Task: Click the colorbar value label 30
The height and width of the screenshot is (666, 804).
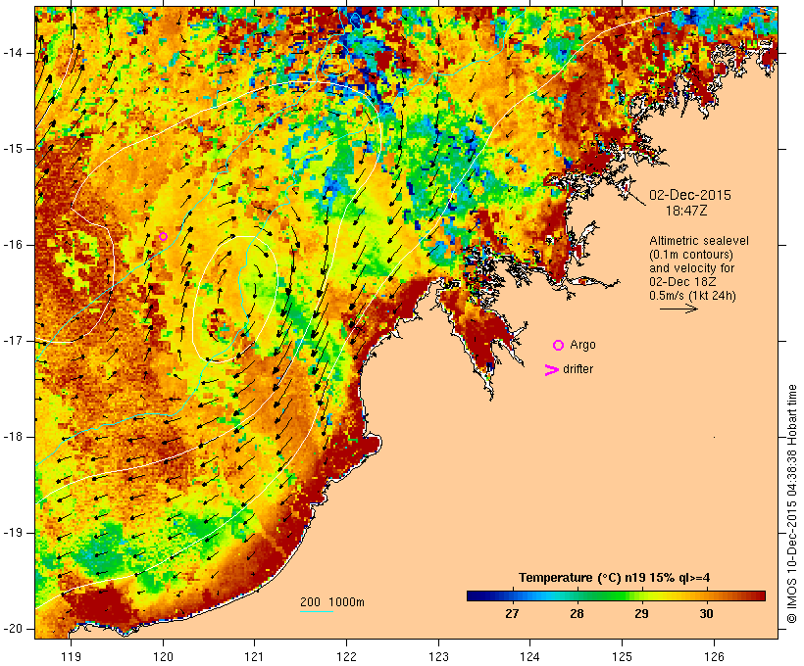Action: click(706, 613)
